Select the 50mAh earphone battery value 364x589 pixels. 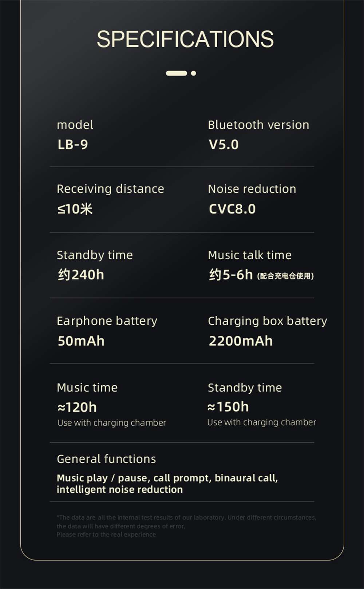pyautogui.click(x=81, y=341)
